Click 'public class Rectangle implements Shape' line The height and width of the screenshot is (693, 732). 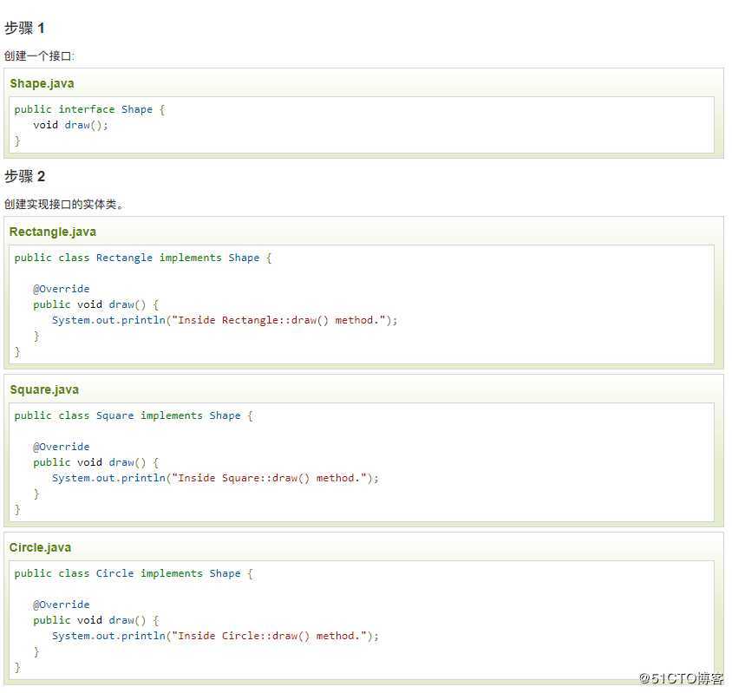point(143,258)
